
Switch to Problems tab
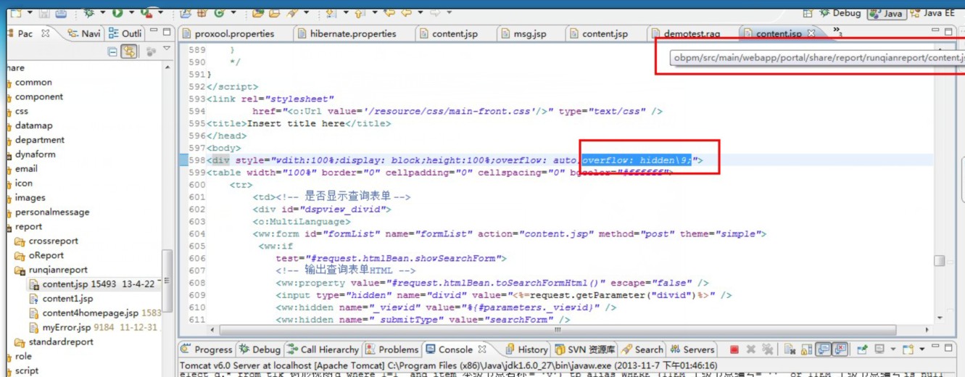(x=392, y=349)
